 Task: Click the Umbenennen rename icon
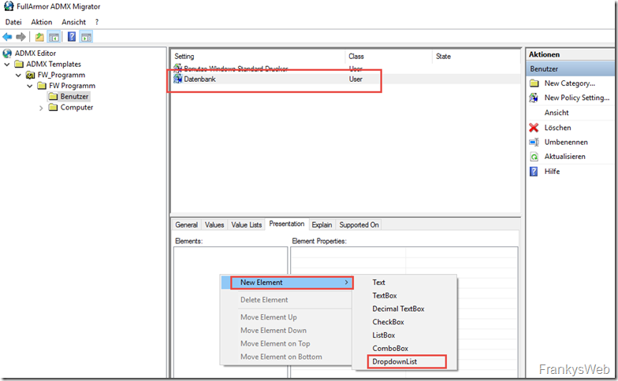[534, 142]
